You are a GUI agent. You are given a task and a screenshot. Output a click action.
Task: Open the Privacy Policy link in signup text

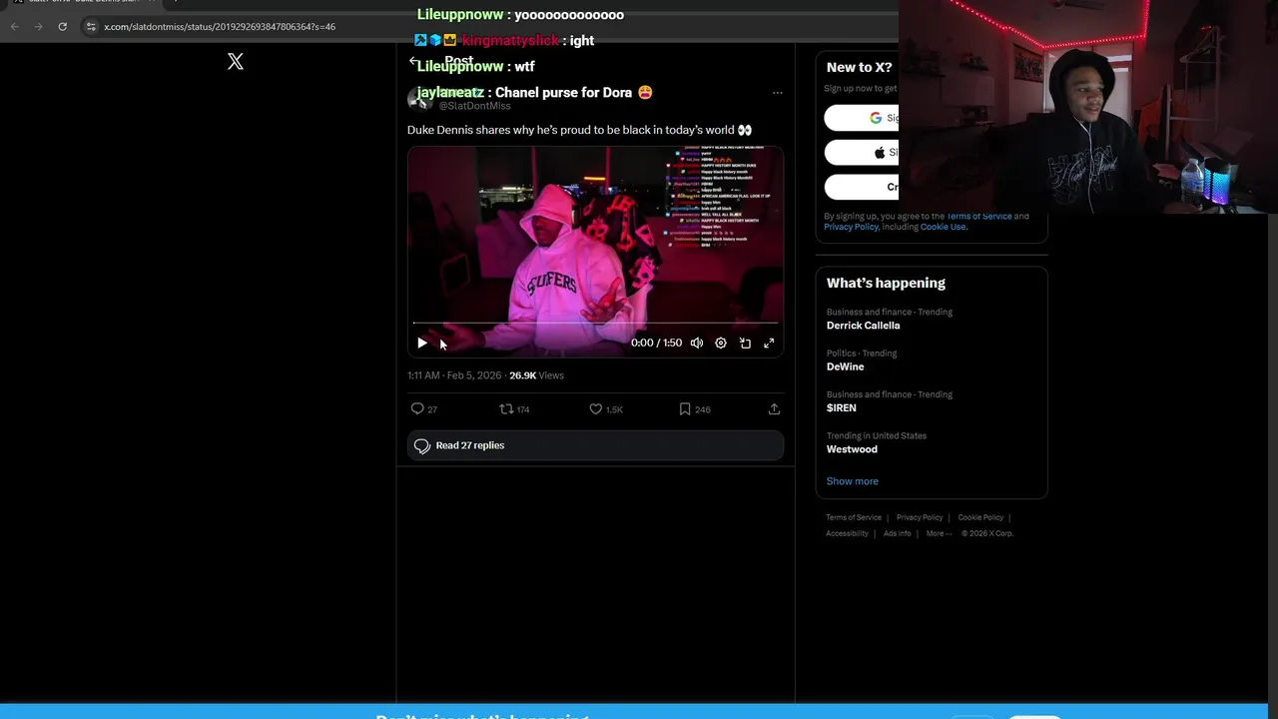click(851, 227)
